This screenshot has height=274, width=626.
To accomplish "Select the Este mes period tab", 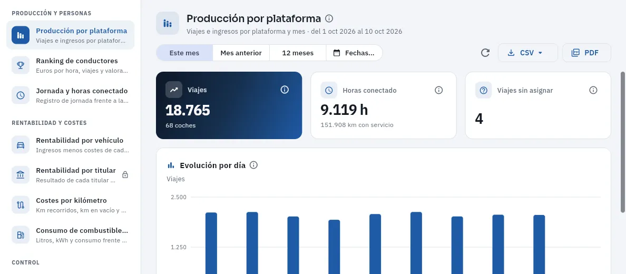I will coord(184,53).
